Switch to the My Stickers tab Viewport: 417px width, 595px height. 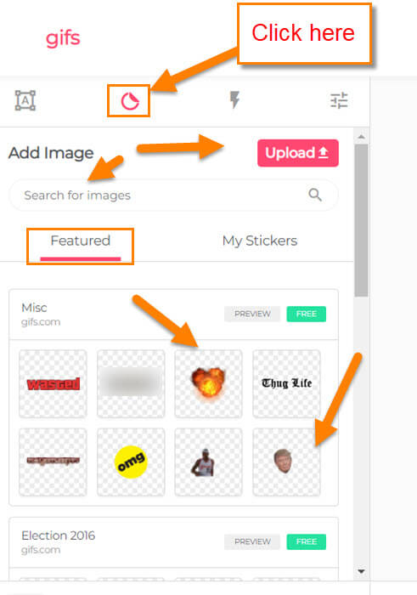tap(260, 241)
